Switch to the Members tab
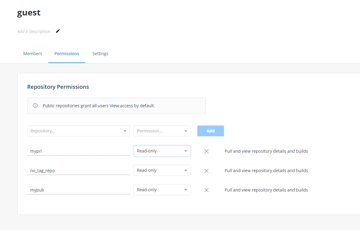 33,54
